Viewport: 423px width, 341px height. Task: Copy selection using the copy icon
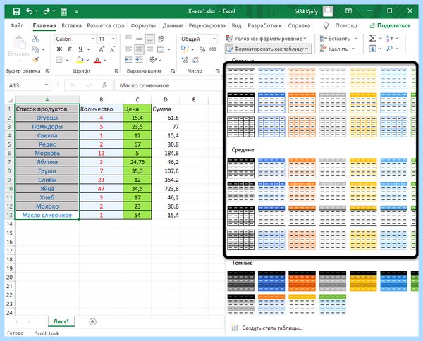tap(35, 49)
